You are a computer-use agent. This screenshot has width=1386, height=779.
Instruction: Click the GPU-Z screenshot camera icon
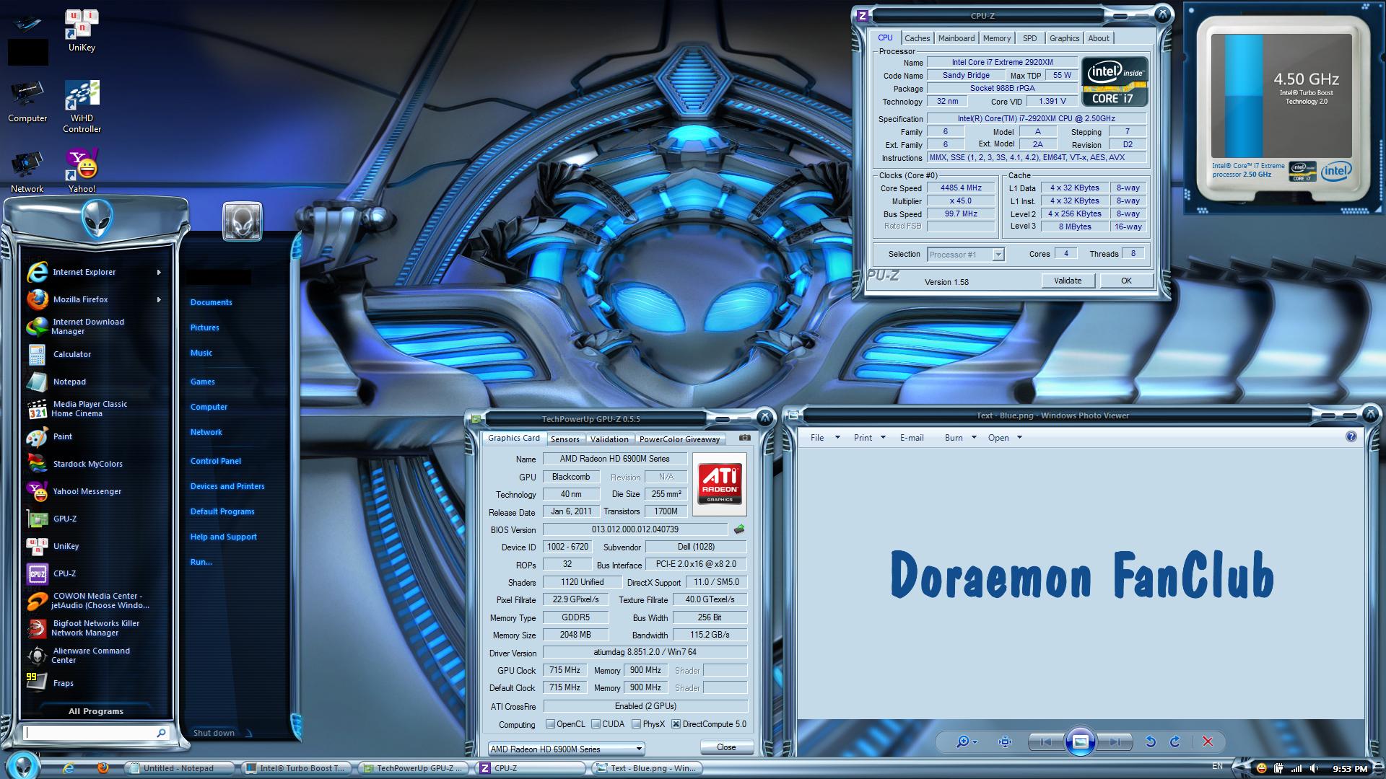744,438
